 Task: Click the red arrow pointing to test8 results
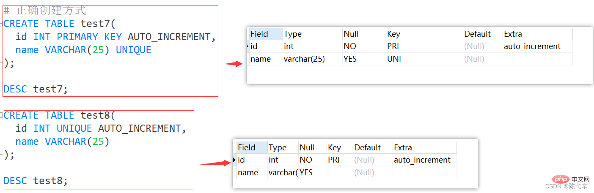click(x=214, y=163)
